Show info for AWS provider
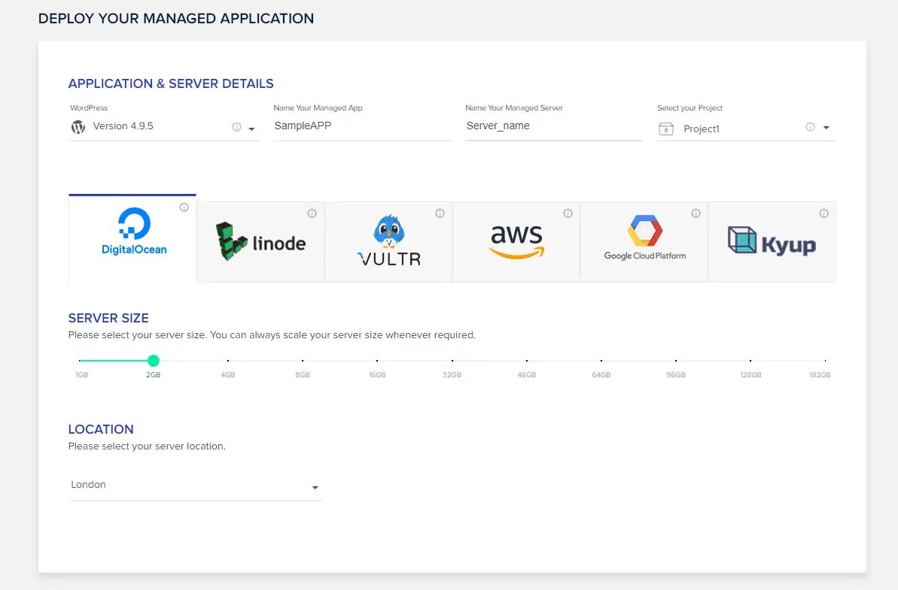 coord(568,213)
